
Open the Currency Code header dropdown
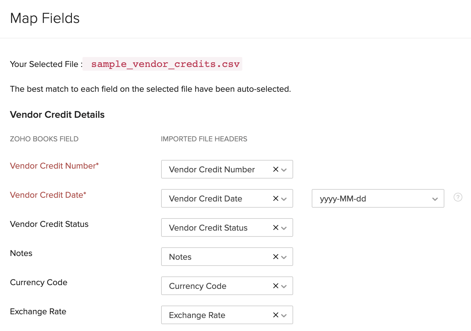[x=284, y=286]
